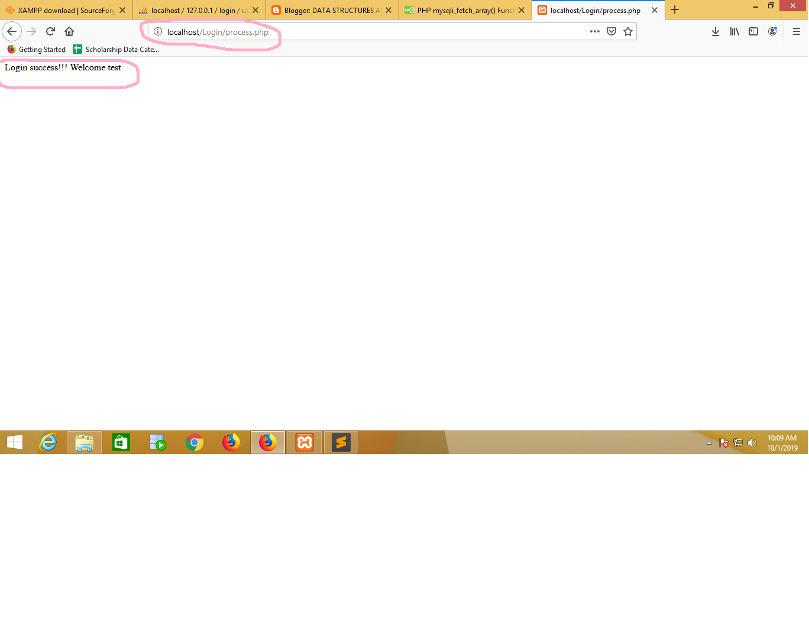Open XAMPP Control Panel from the taskbar
Screen dimensions: 809x622
pos(304,442)
